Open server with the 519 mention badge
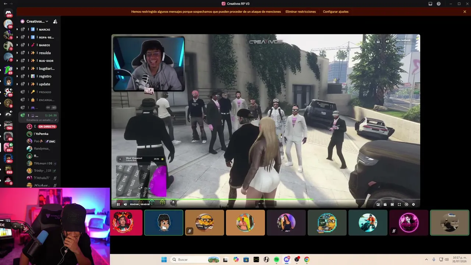Image resolution: width=471 pixels, height=265 pixels. [x=8, y=13]
